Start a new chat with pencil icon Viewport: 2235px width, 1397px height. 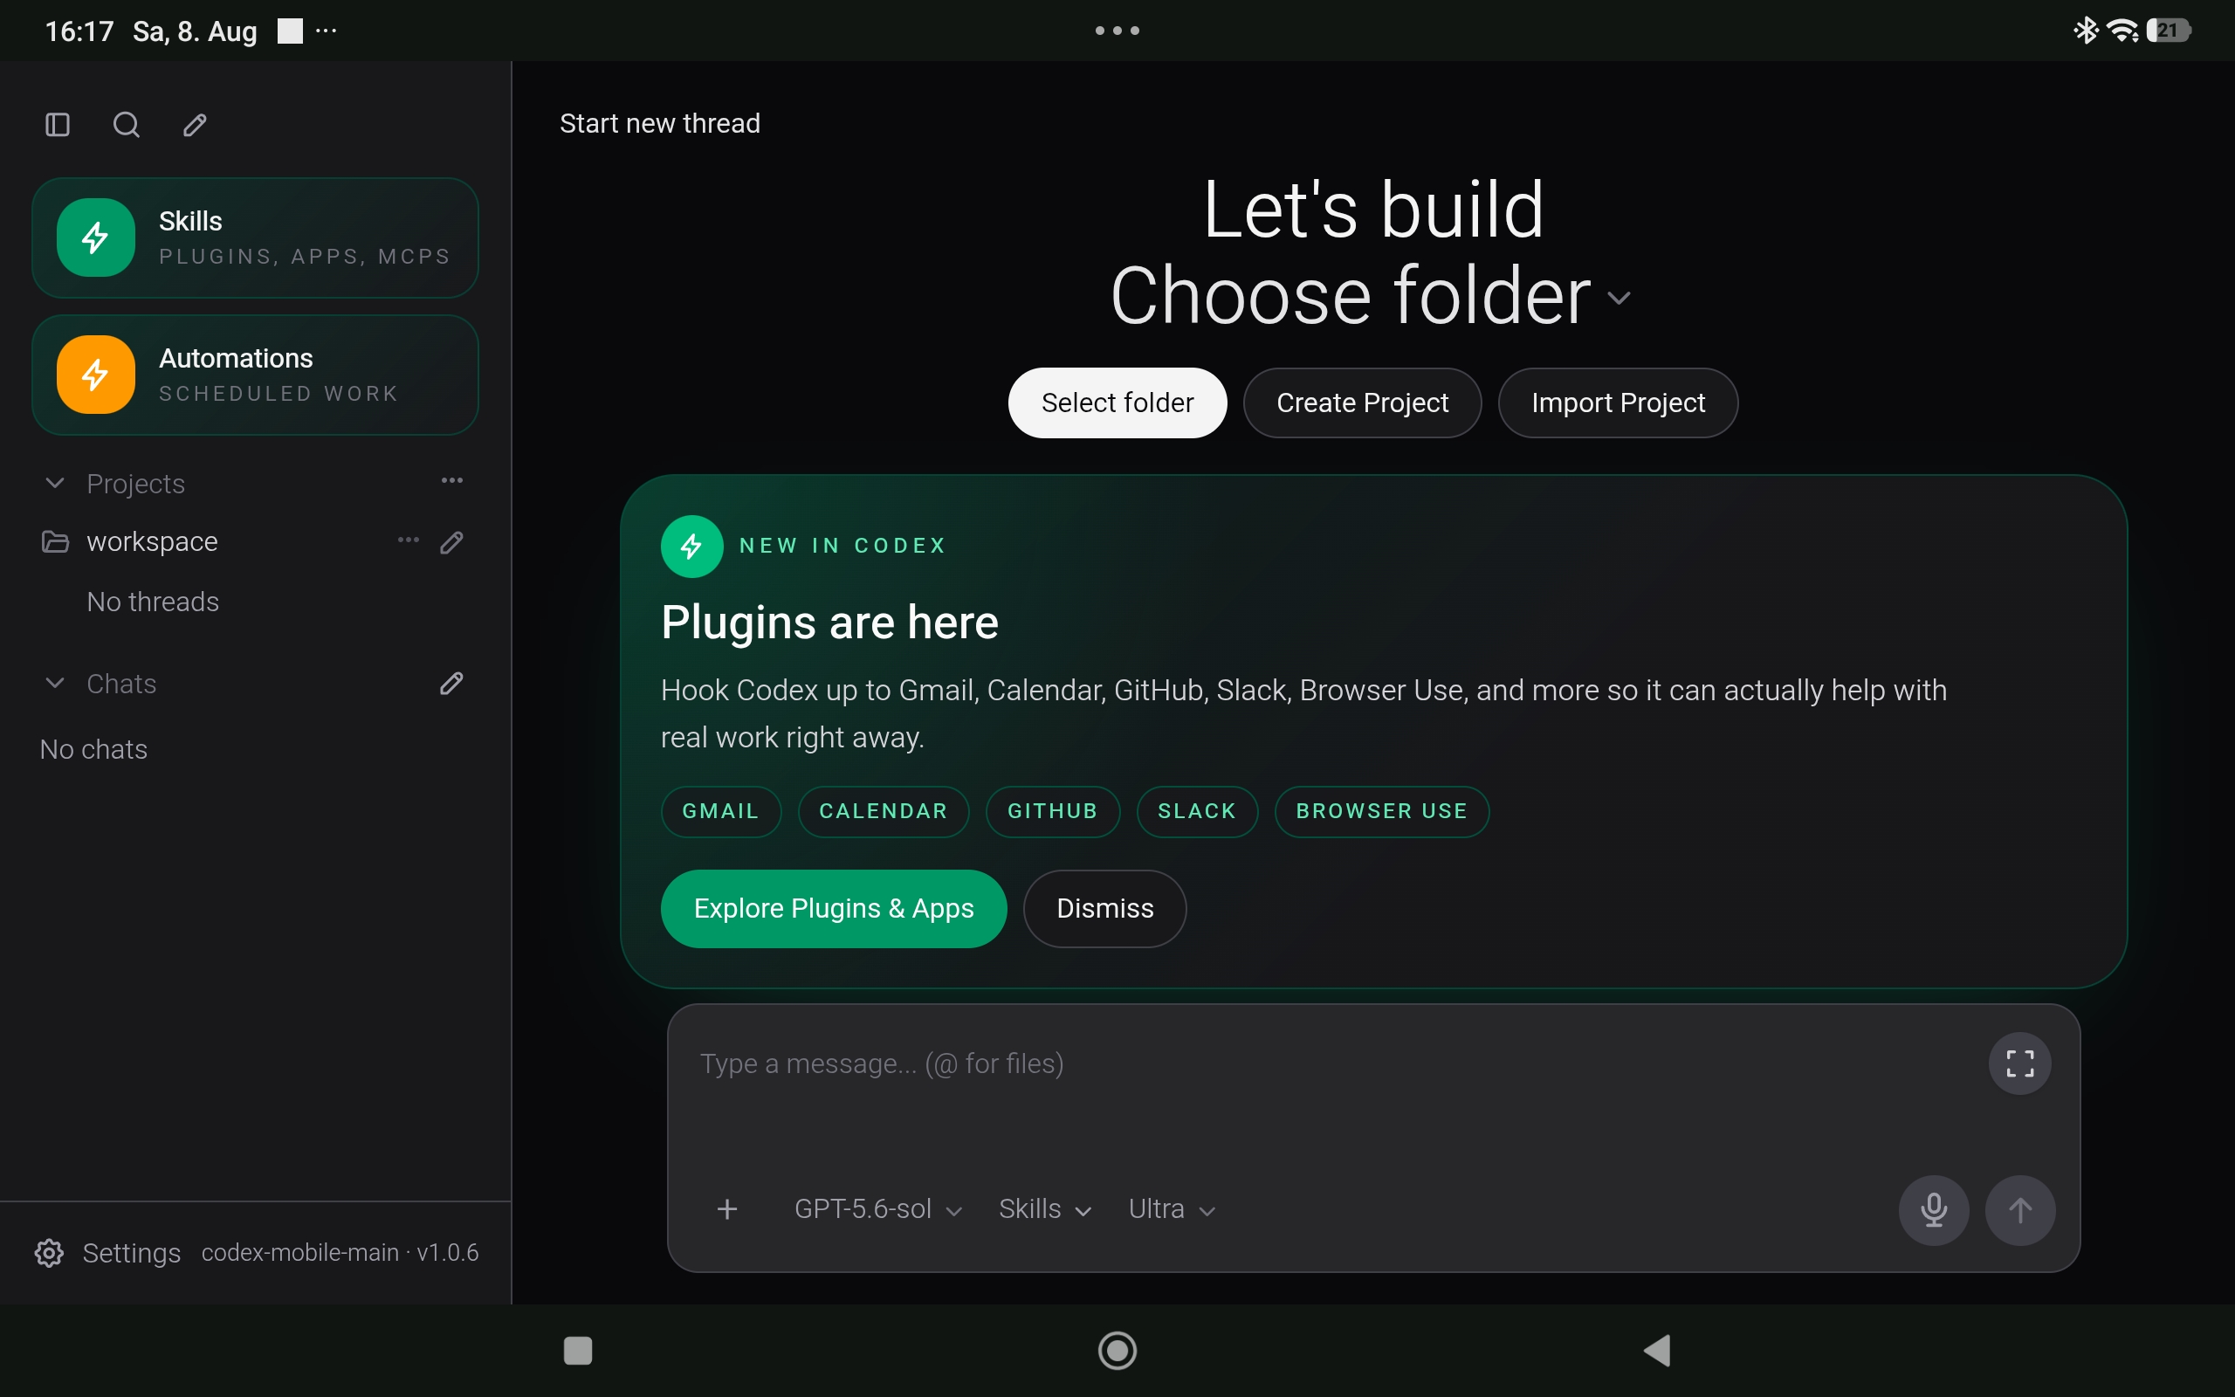click(451, 684)
